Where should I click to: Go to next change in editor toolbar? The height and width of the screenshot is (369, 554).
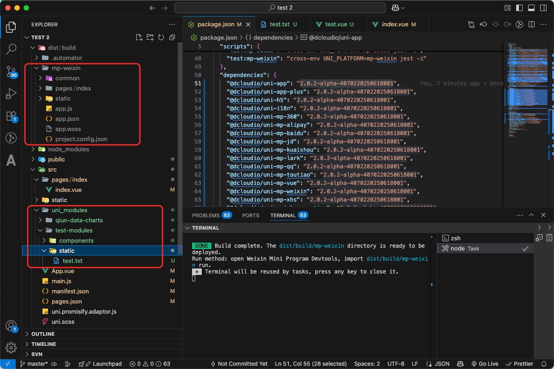coord(507,24)
